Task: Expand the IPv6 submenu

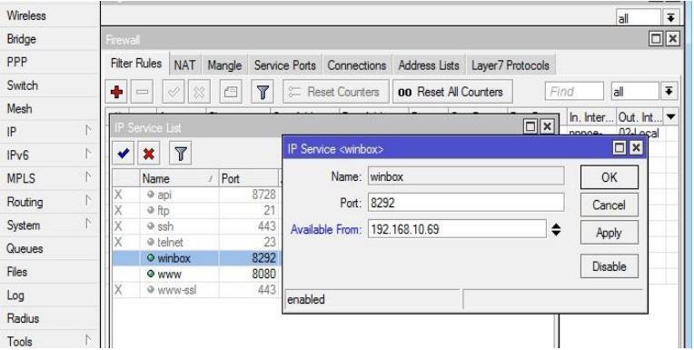Action: tap(50, 155)
